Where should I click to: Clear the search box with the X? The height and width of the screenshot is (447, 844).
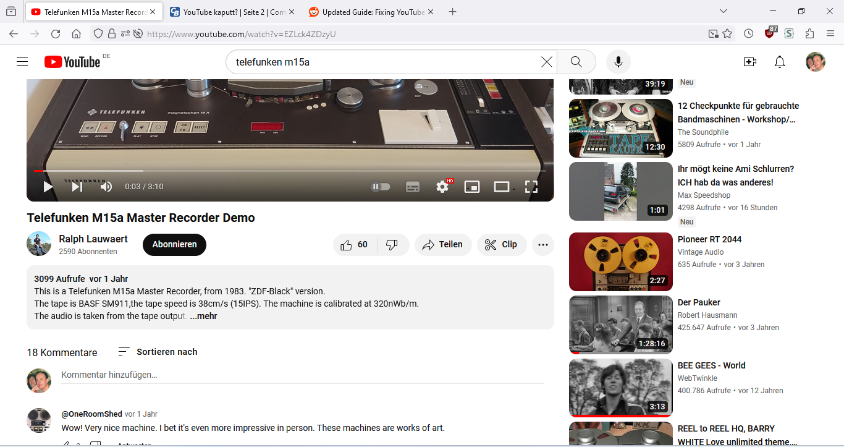point(547,62)
